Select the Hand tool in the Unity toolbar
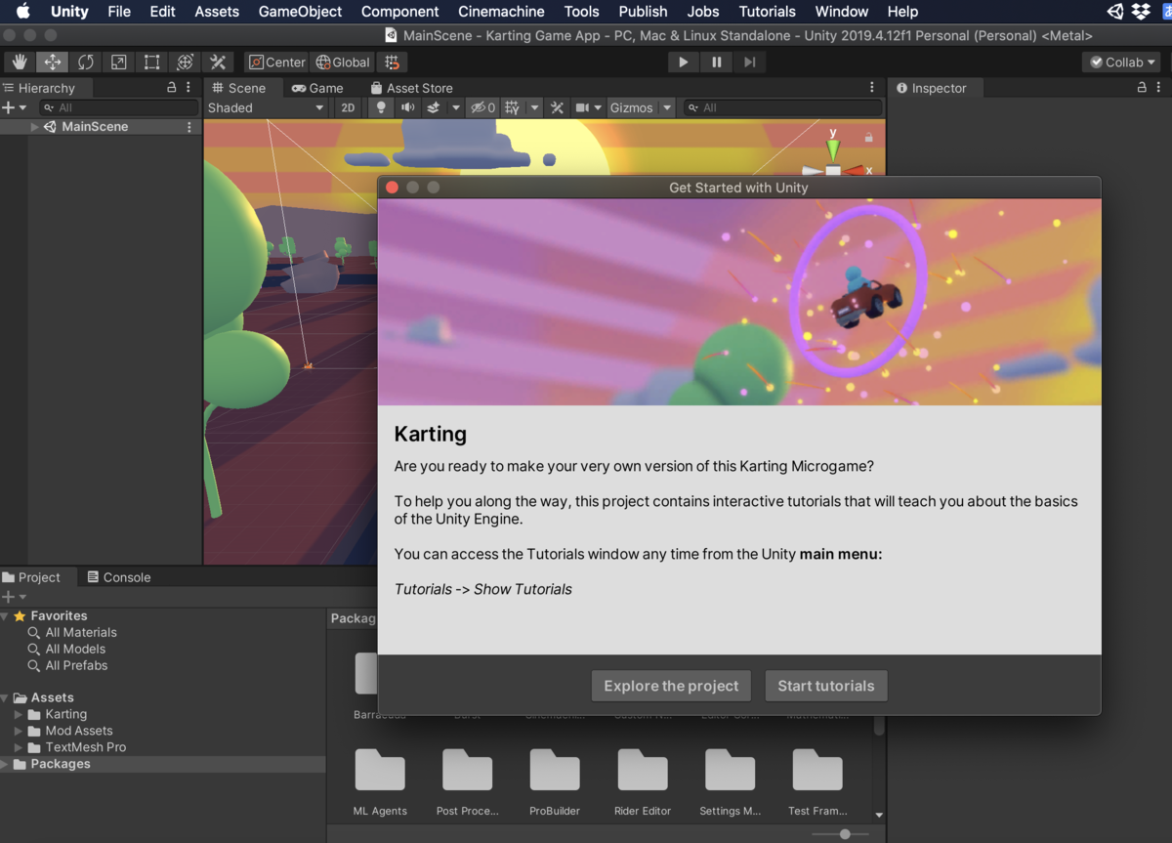Image resolution: width=1172 pixels, height=843 pixels. (x=20, y=62)
